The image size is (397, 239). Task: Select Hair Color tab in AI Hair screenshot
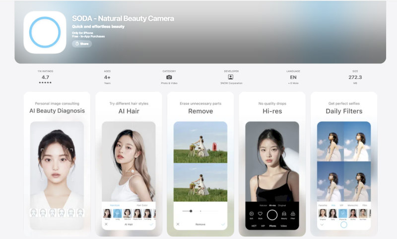tap(142, 205)
